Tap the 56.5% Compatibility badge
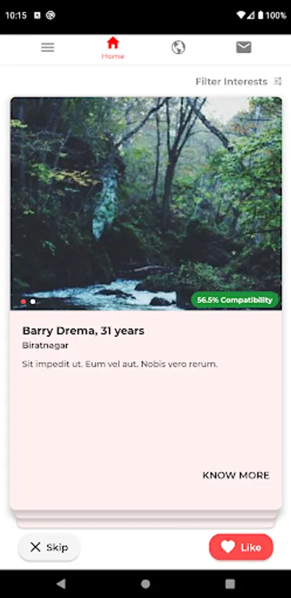 tap(235, 300)
